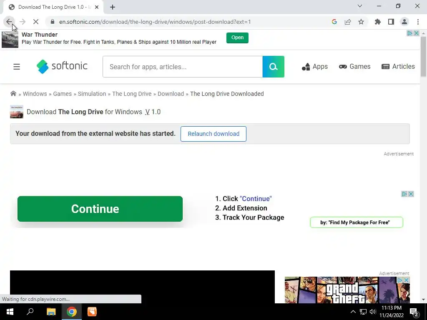
Task: Close the Download The Long Drive tab
Action: [x=97, y=7]
